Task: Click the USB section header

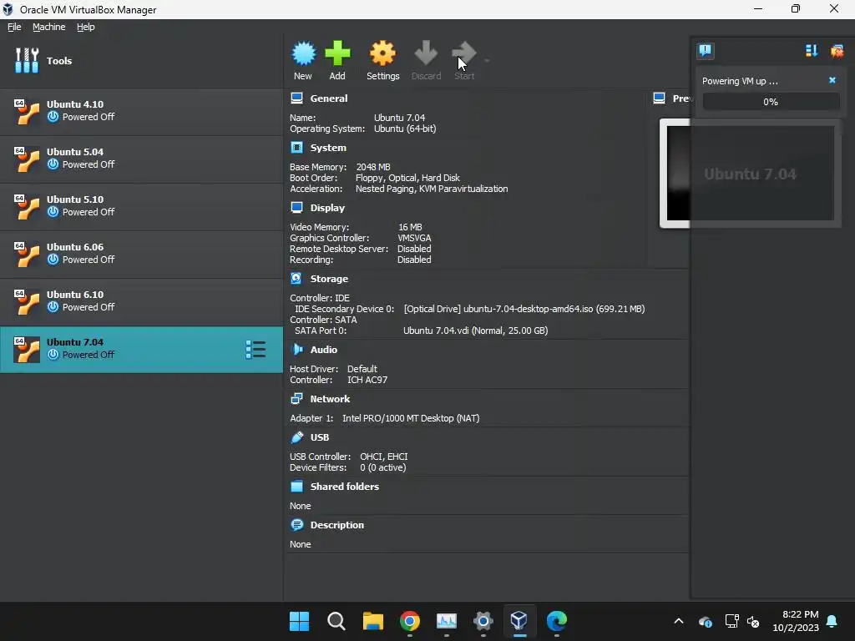Action: 320,437
